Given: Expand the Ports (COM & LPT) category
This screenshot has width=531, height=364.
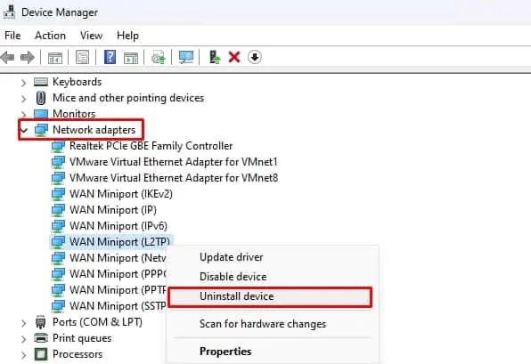Looking at the screenshot, I should (x=23, y=323).
